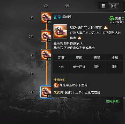Image resolution: width=125 pixels, height=124 pixels.
Task: Click the earth damage icon after 伤害 text
Action: coord(79,38)
